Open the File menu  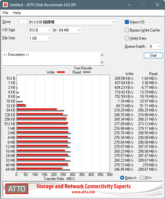(5, 13)
